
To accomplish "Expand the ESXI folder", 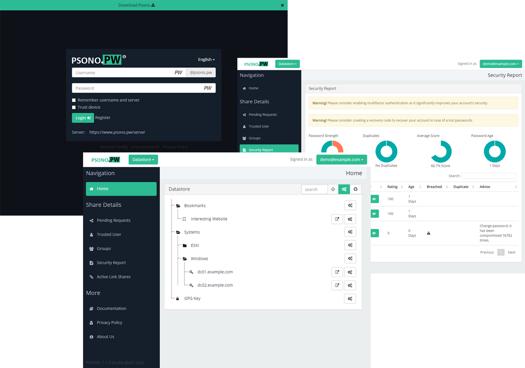I will [x=185, y=246].
